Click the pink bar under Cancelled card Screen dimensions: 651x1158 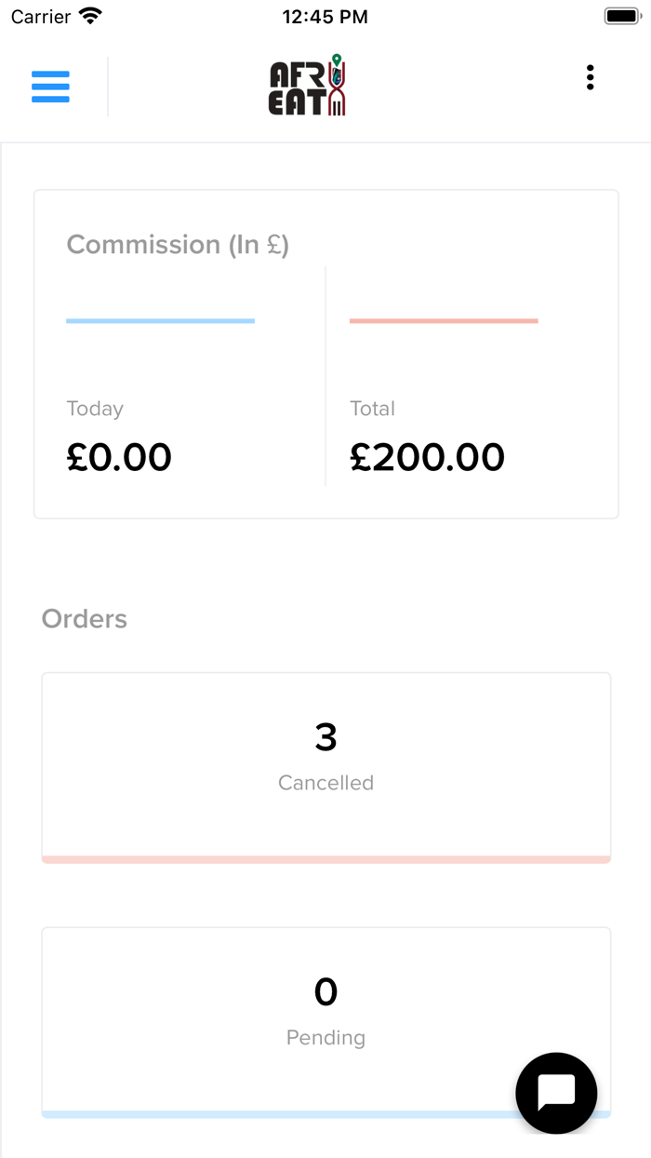click(x=325, y=859)
